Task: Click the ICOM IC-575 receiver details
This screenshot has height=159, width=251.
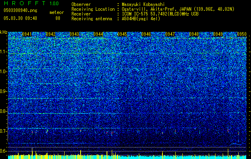Action: pyautogui.click(x=160, y=14)
